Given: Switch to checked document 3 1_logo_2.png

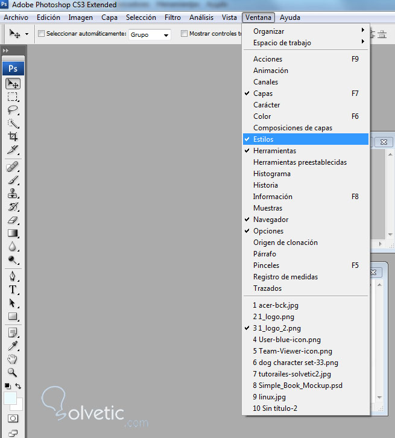Looking at the screenshot, I should (306, 328).
